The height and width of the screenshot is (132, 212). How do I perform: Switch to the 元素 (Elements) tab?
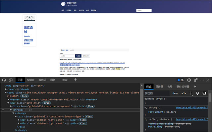click(20, 80)
